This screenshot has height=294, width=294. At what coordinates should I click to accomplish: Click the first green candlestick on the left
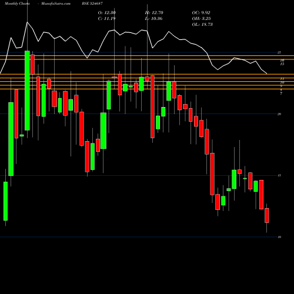point(5,201)
